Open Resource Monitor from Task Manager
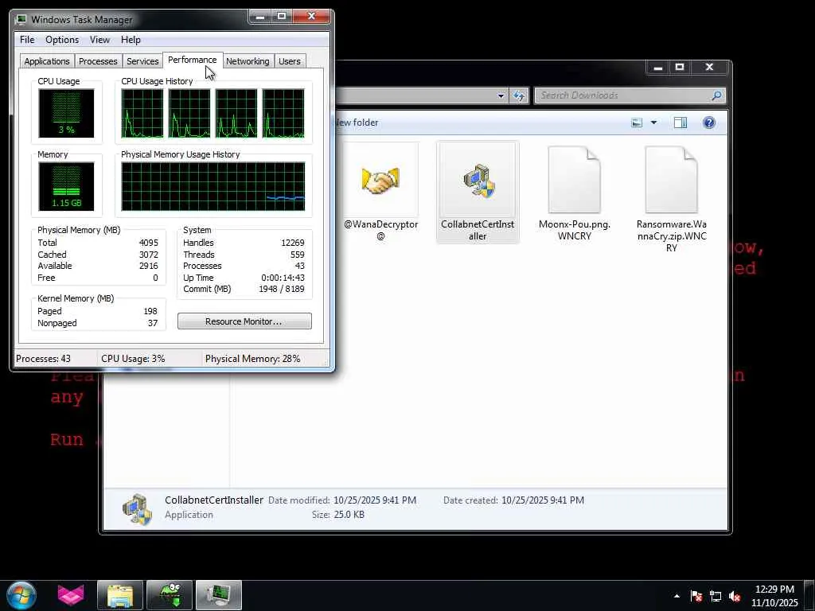Screen dimensions: 815x611 [244, 321]
